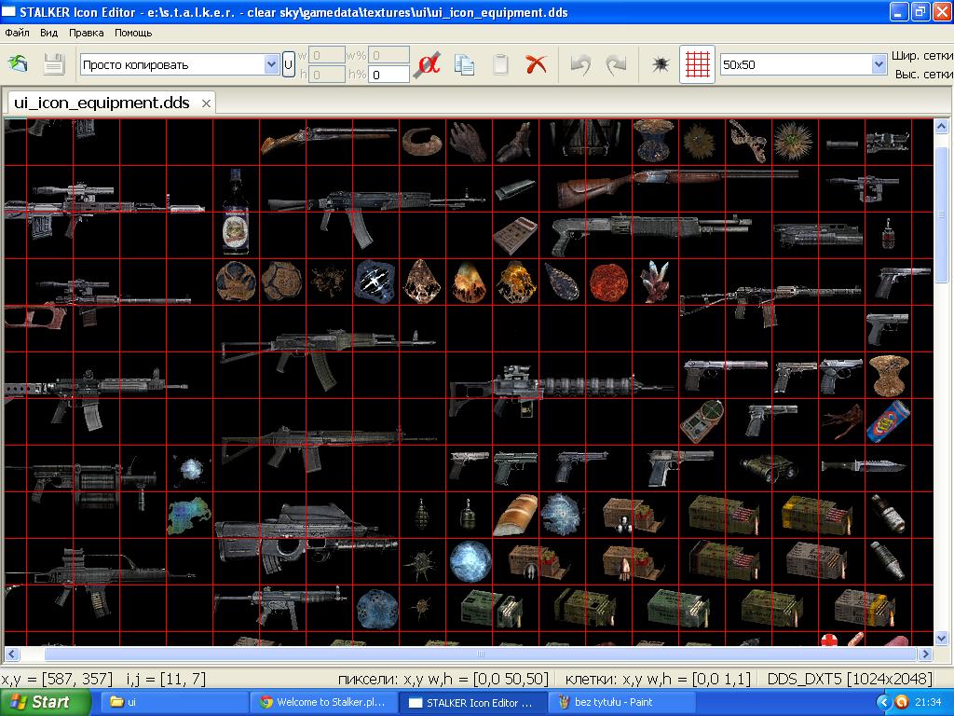Select the belt-fed machine gun icon
The height and width of the screenshot is (716, 954).
pos(562,392)
